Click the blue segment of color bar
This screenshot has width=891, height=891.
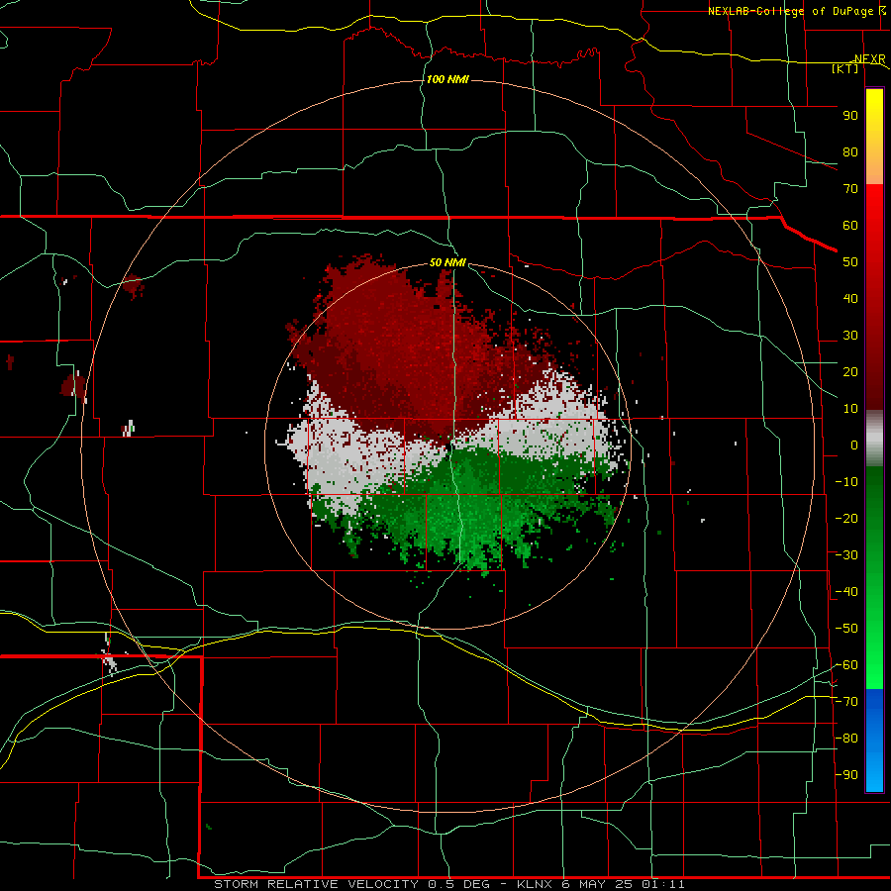click(x=874, y=741)
